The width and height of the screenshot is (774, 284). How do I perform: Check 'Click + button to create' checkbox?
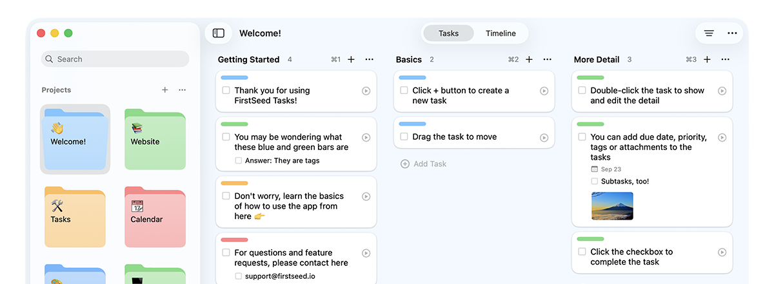(404, 91)
